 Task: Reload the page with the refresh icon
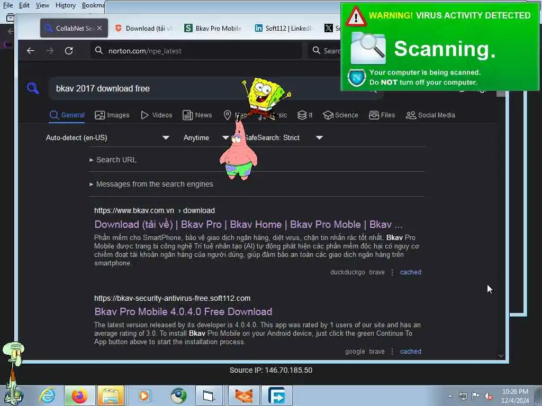[69, 51]
